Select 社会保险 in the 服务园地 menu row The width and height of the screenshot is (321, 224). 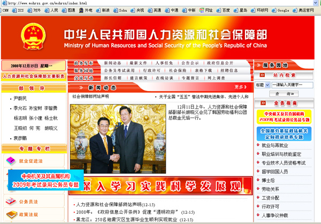pyautogui.click(x=178, y=70)
